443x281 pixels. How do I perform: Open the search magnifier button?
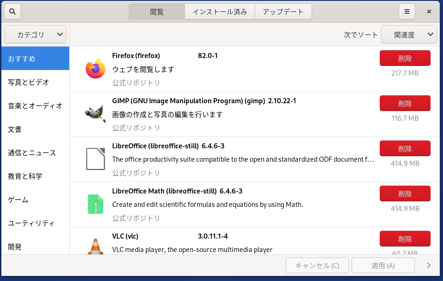pyautogui.click(x=12, y=12)
